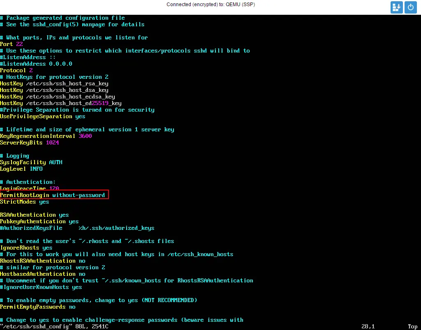Click the ssh_host_rsa_key HostKey line

pos(54,83)
